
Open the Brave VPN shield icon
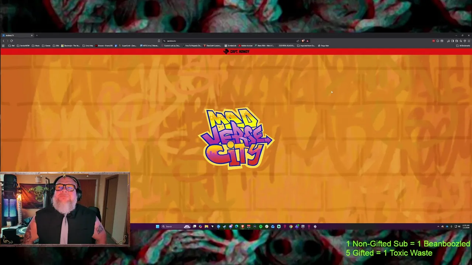(465, 41)
